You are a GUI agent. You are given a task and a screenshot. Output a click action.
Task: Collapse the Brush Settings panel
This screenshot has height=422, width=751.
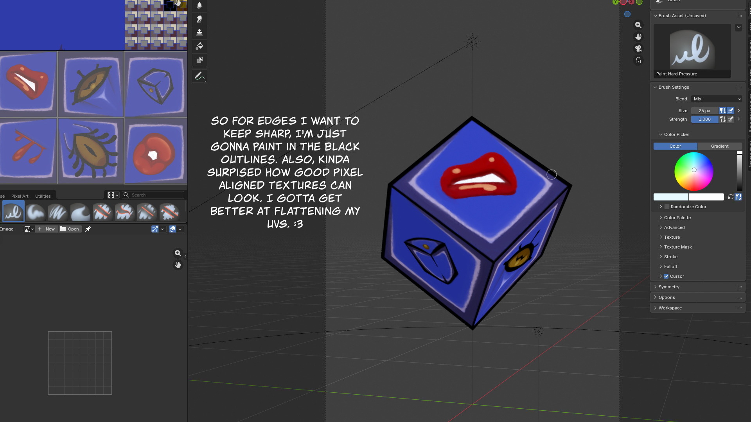point(674,87)
